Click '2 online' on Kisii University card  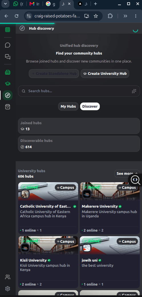click(x=29, y=284)
